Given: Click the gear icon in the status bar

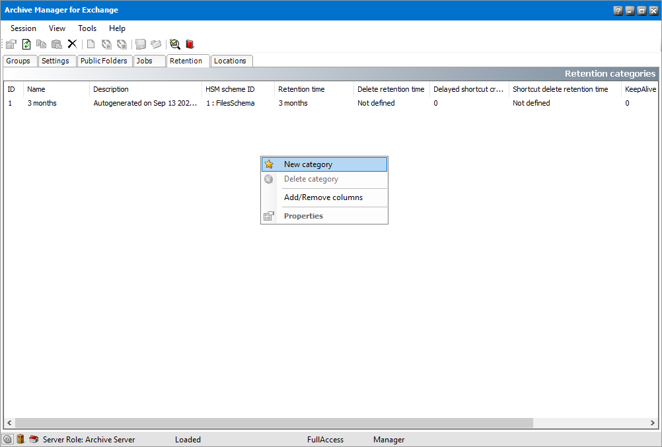Looking at the screenshot, I should (8, 439).
